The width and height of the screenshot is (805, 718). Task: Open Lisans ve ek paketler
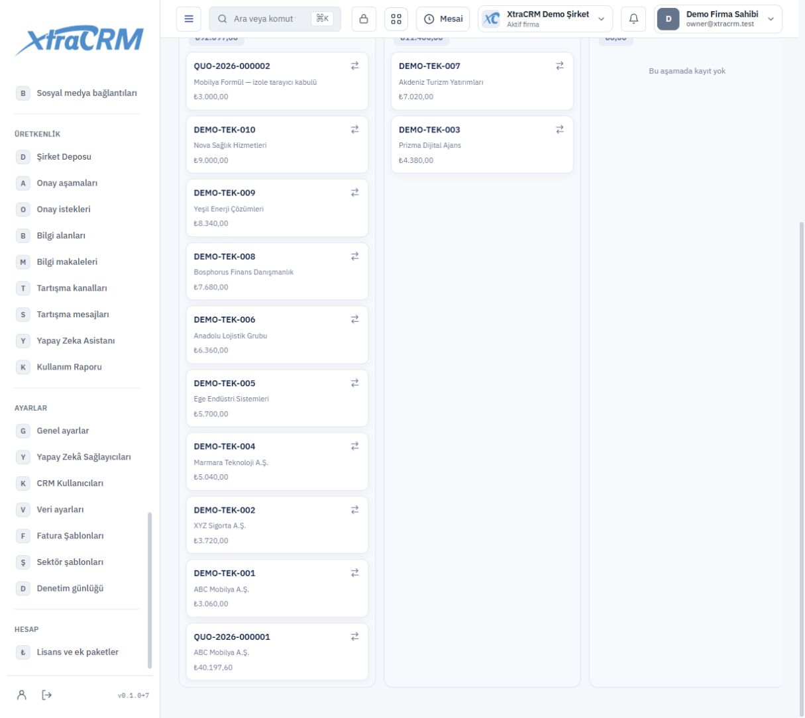pos(77,652)
